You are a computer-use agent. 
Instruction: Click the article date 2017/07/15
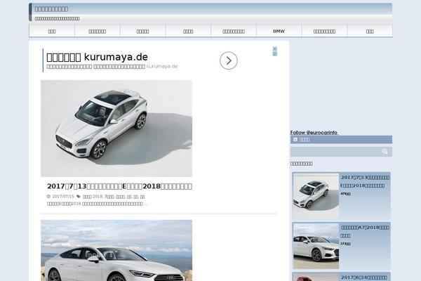63,197
